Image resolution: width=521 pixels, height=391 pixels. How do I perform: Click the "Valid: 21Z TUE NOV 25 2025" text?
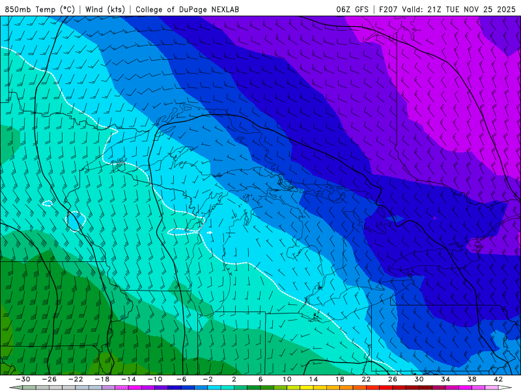click(x=458, y=9)
